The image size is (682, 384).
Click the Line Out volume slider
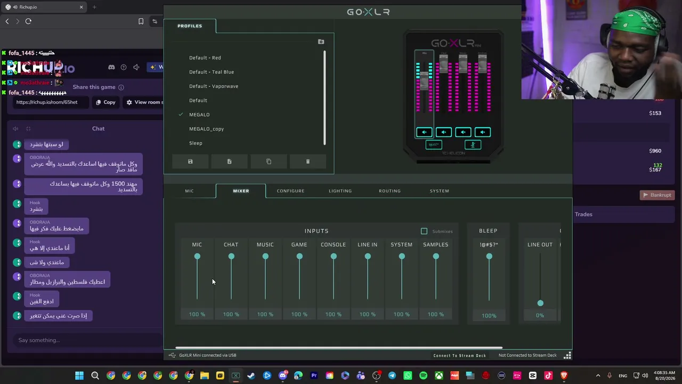tap(540, 278)
